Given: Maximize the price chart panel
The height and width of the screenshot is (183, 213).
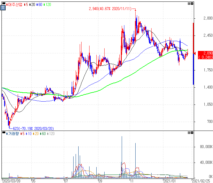Looking at the screenshot, I should [189, 4].
